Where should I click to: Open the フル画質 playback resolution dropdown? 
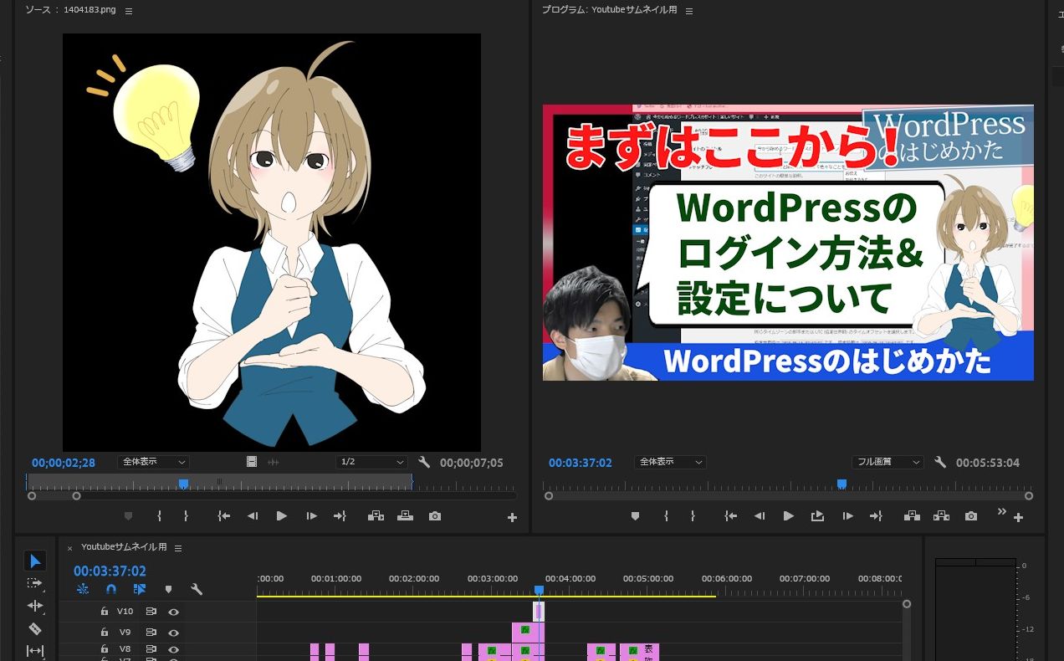click(x=888, y=462)
